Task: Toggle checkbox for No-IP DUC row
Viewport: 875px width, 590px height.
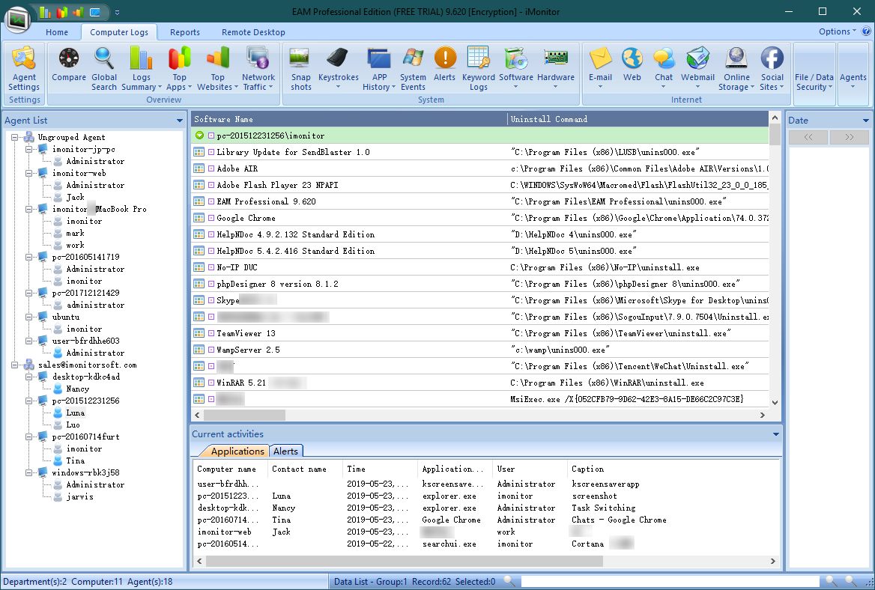Action: coord(211,267)
